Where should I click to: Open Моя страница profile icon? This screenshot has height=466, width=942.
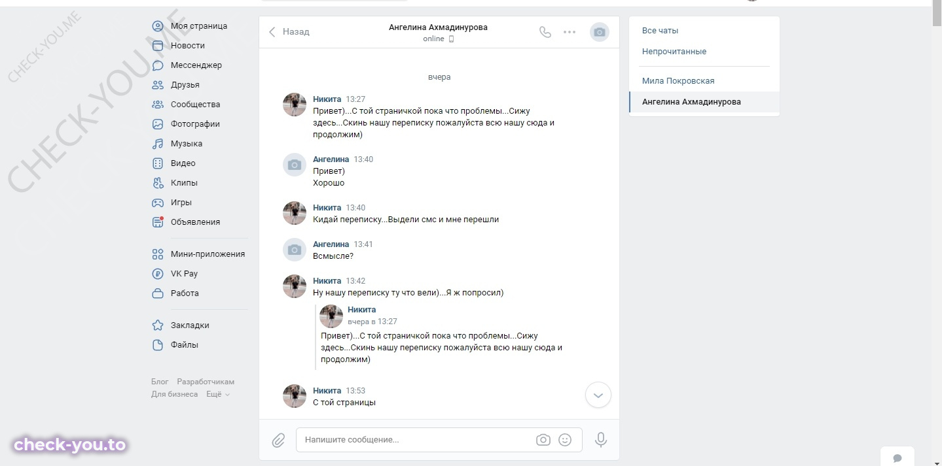click(158, 26)
